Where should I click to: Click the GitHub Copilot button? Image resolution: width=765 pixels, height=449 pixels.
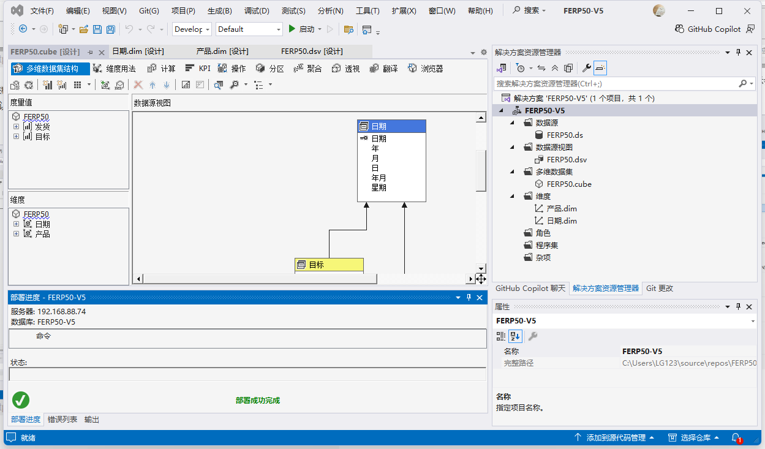tap(707, 29)
